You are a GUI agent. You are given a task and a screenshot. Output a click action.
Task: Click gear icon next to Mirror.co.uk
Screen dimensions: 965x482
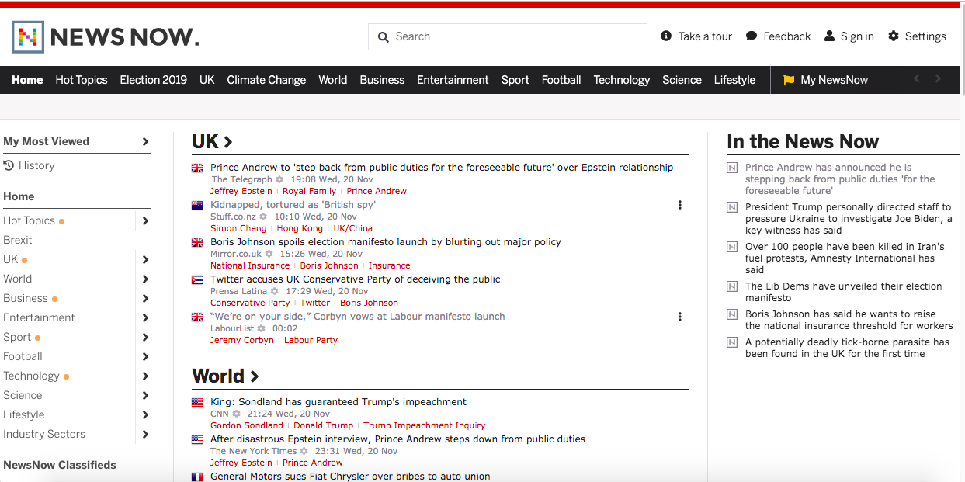(x=269, y=254)
